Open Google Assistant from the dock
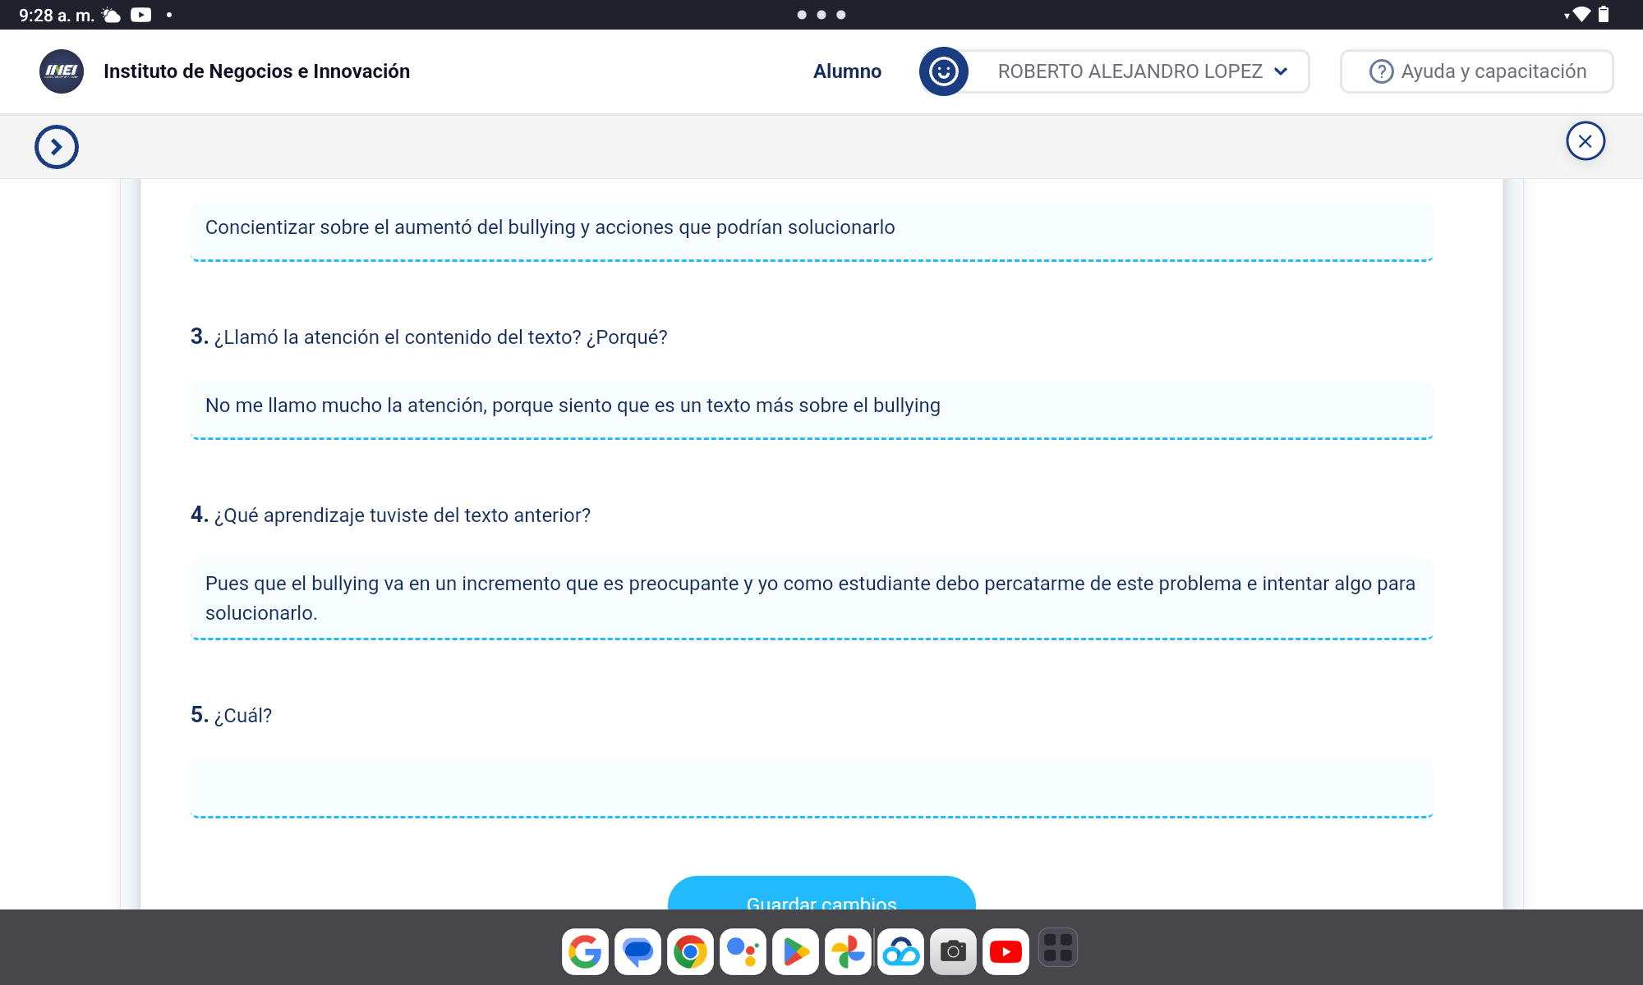Image resolution: width=1643 pixels, height=985 pixels. 743,951
